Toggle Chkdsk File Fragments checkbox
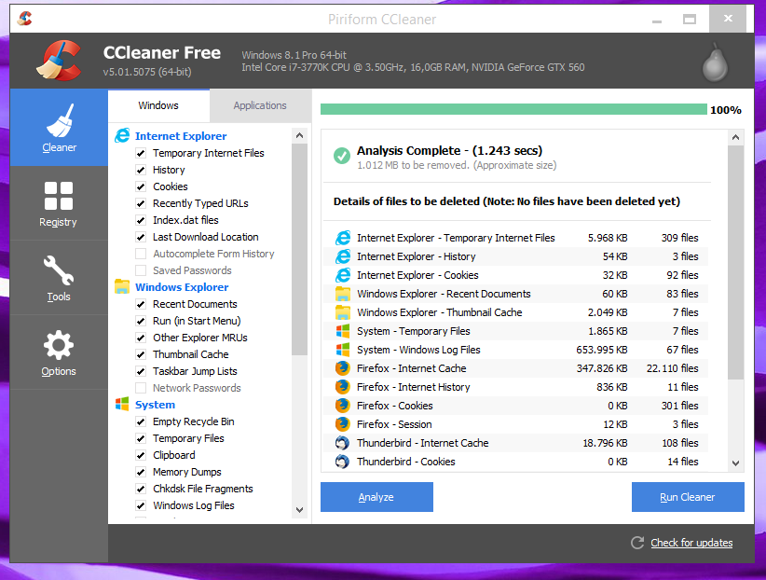 141,489
